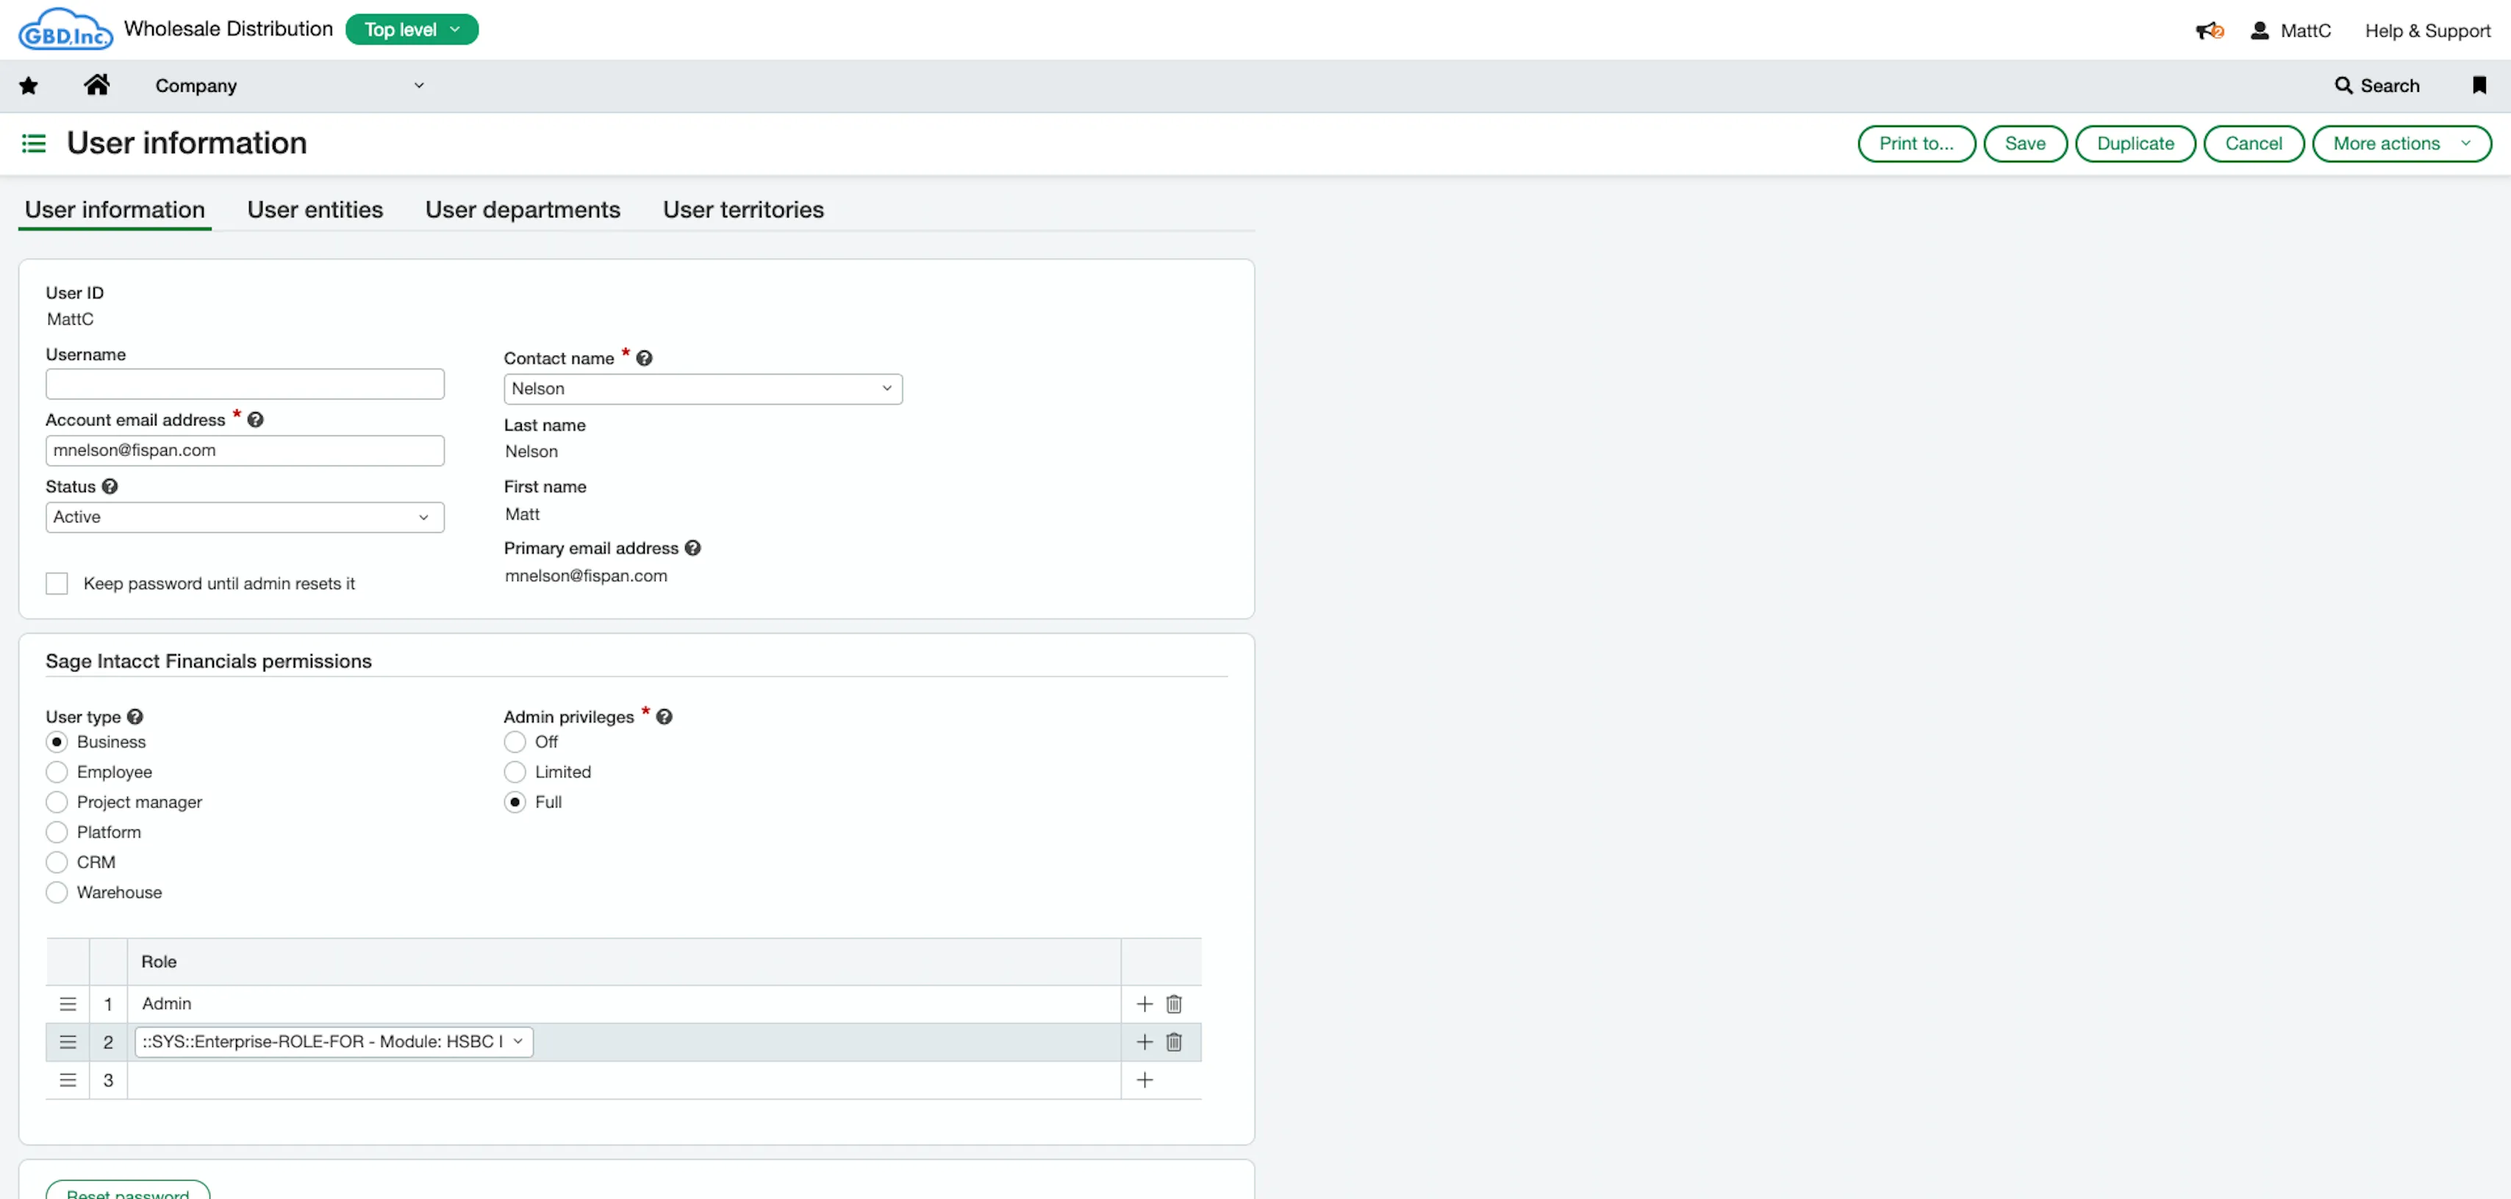Click the GBD Inc cloud logo

[65, 29]
